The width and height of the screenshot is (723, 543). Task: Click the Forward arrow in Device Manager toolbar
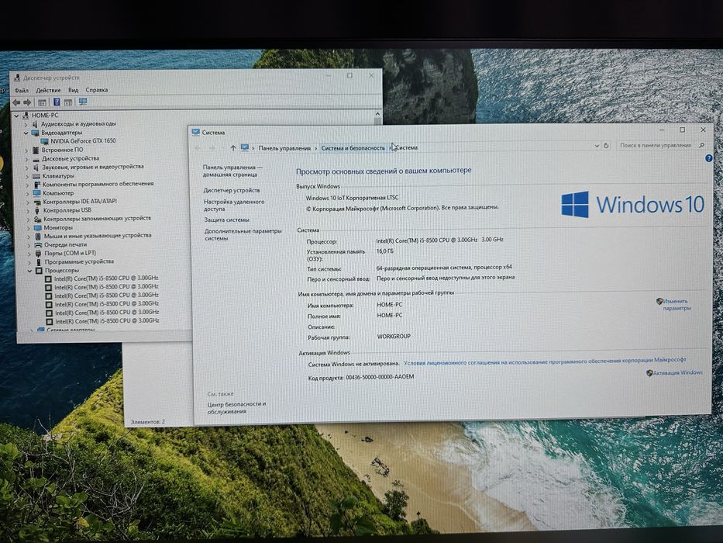pyautogui.click(x=27, y=102)
